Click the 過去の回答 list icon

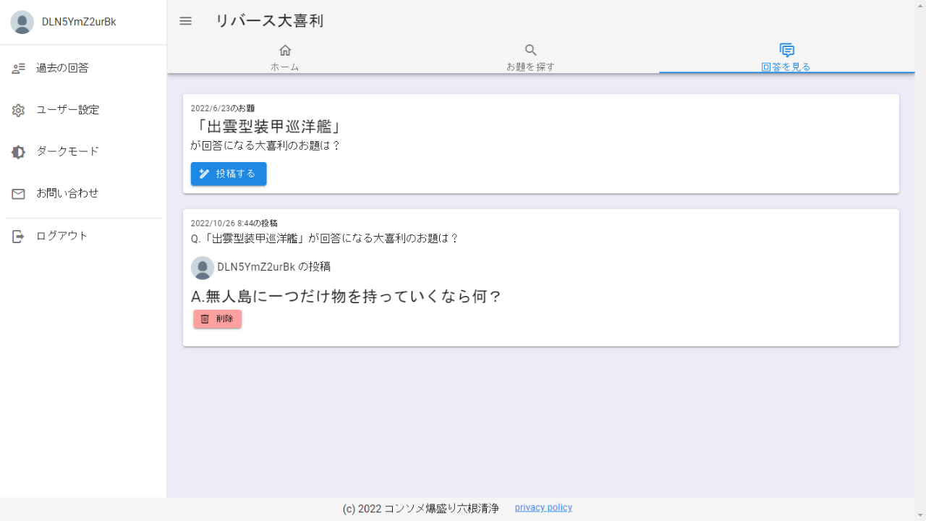pyautogui.click(x=19, y=69)
